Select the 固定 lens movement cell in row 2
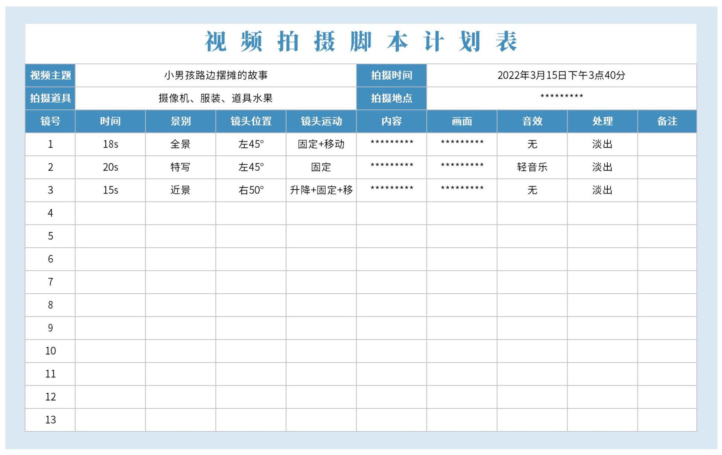 pos(321,167)
